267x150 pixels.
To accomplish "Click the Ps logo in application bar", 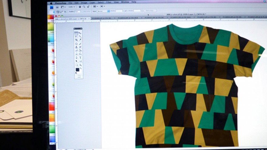I will tap(51, 7).
